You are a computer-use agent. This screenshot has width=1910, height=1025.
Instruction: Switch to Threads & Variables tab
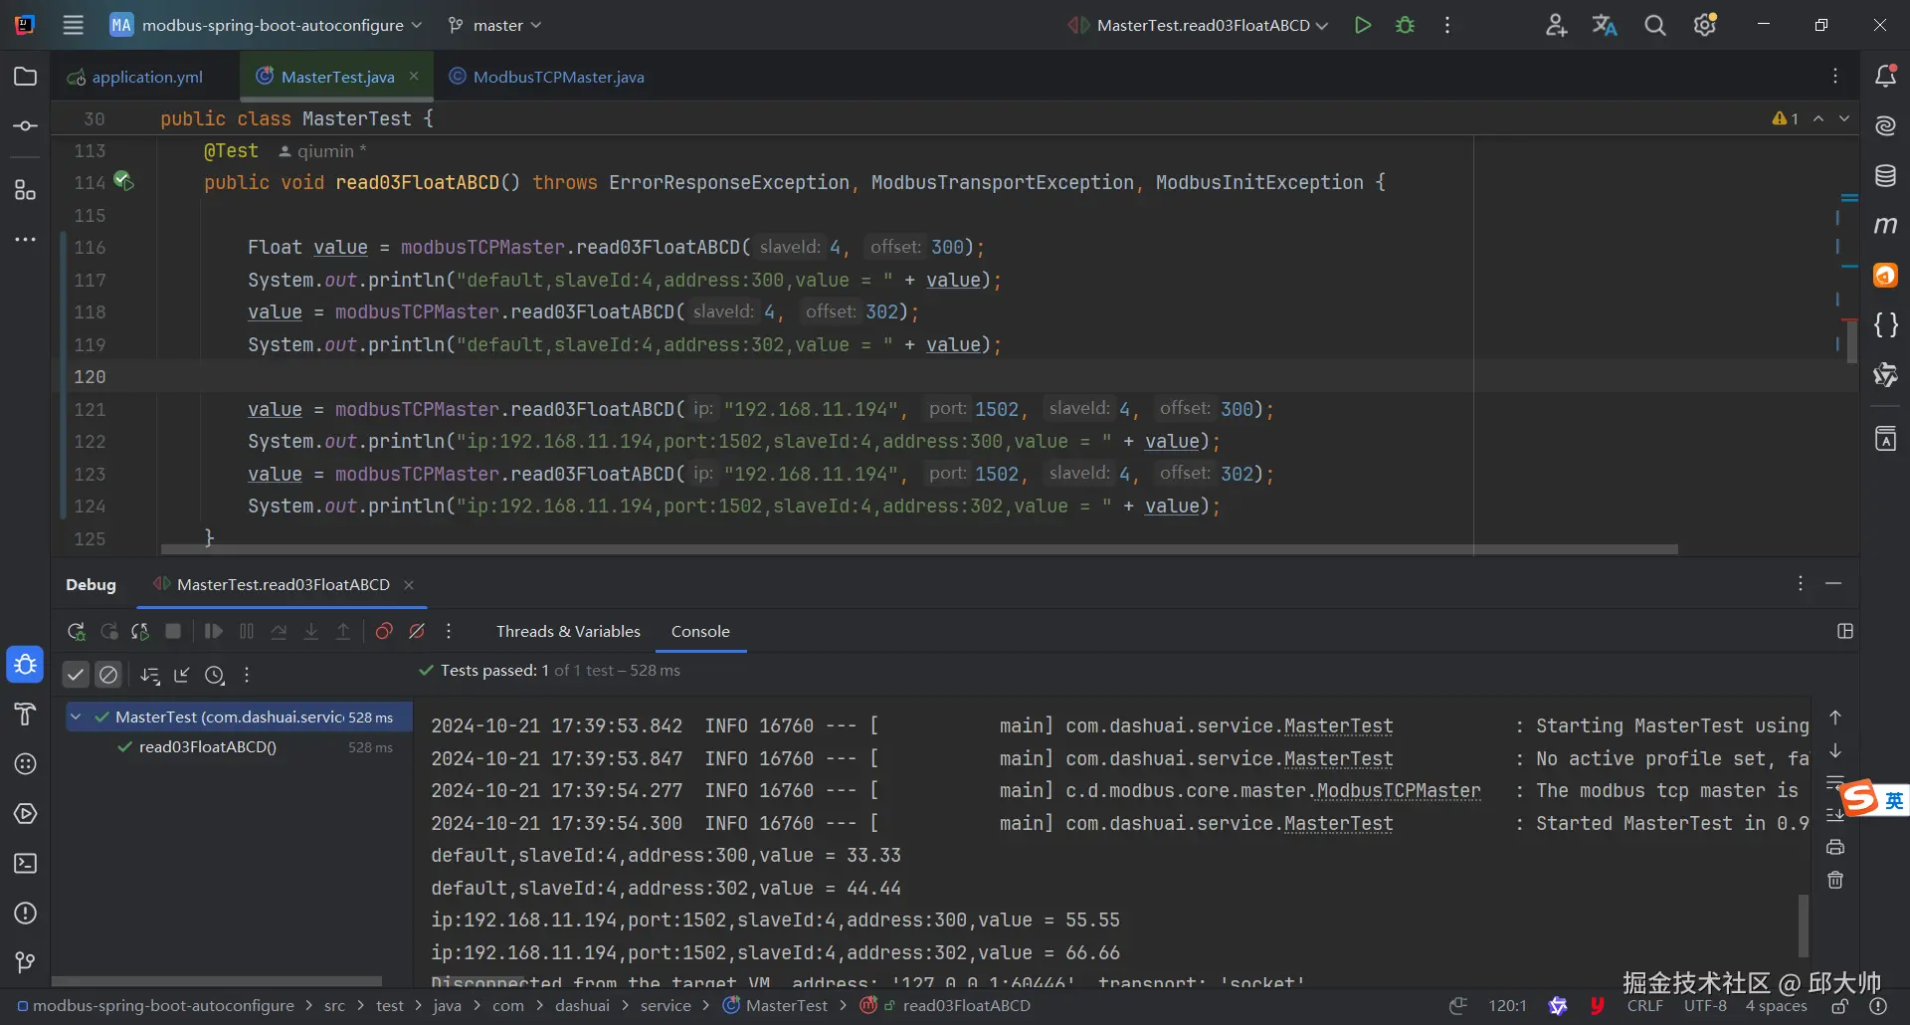click(x=568, y=632)
